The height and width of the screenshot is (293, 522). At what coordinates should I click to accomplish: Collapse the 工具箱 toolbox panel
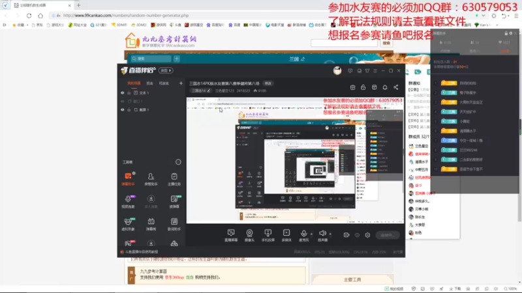[178, 162]
